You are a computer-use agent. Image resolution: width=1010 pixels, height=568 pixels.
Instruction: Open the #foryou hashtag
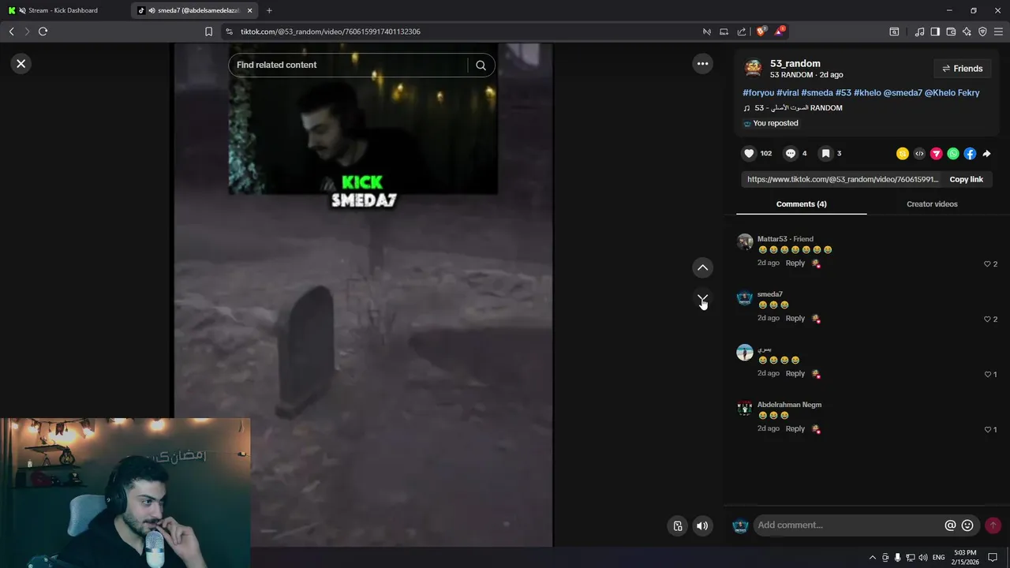pos(758,93)
